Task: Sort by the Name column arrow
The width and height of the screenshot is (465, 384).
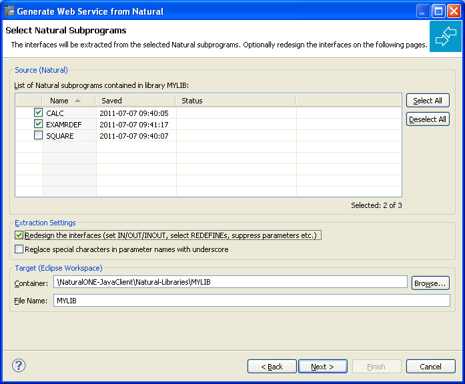Action: click(x=77, y=101)
